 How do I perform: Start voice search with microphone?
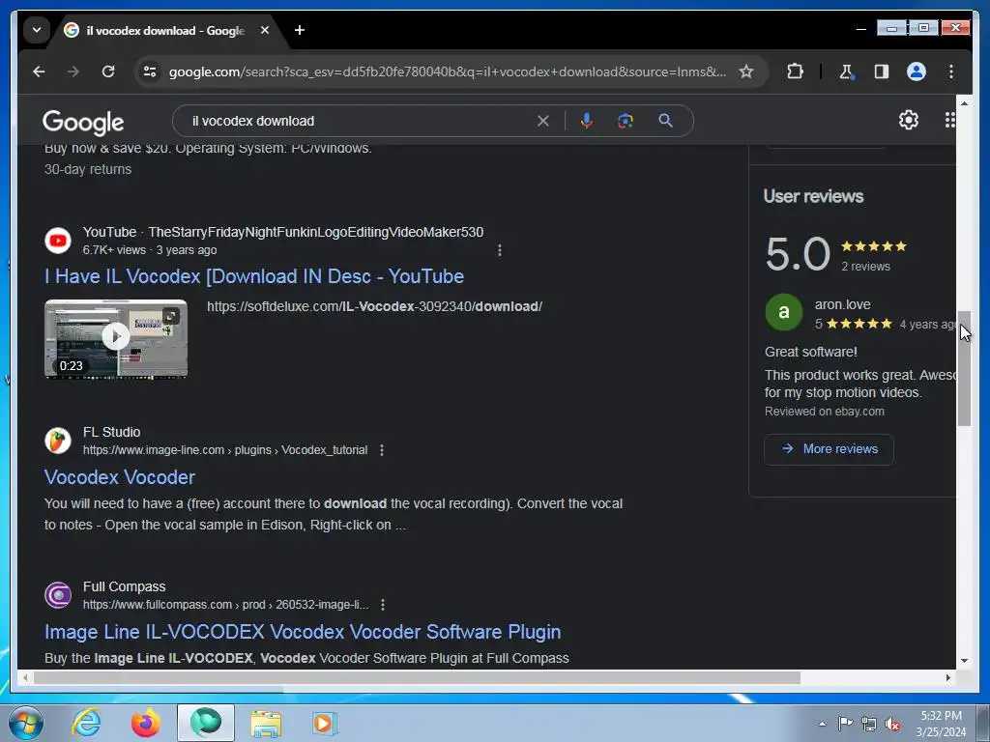click(x=587, y=121)
